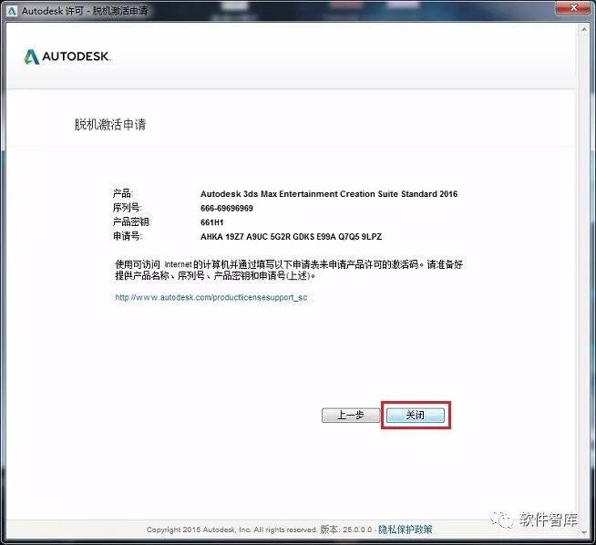
Task: Click the 关闭 button
Action: pos(416,415)
